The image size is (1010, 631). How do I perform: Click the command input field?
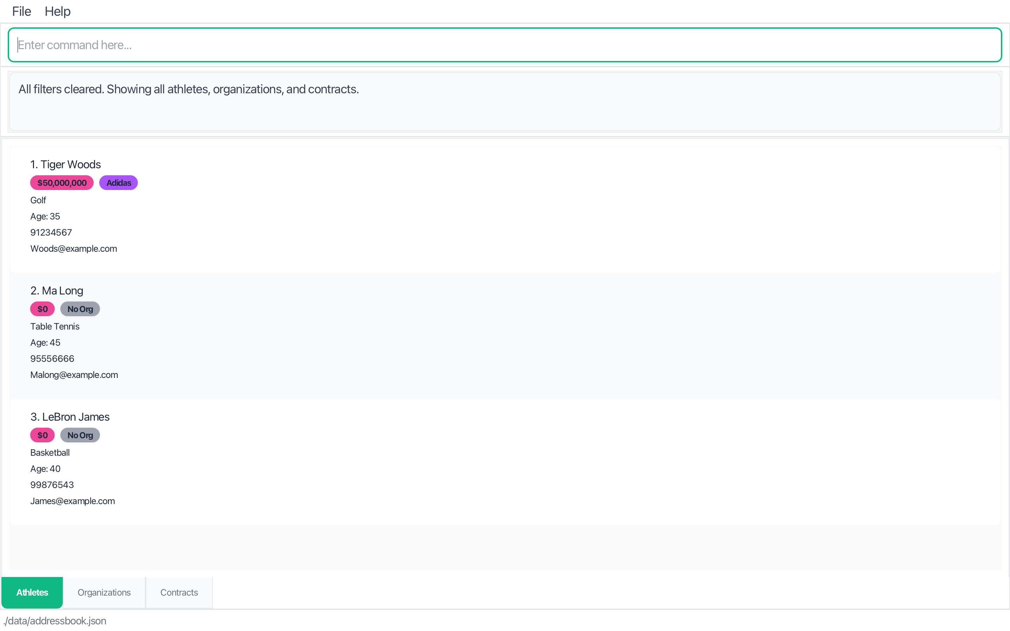coord(504,45)
